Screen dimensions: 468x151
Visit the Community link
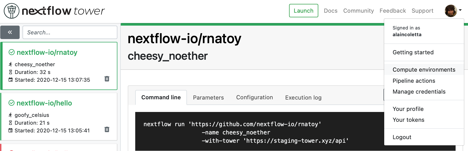pyautogui.click(x=359, y=11)
